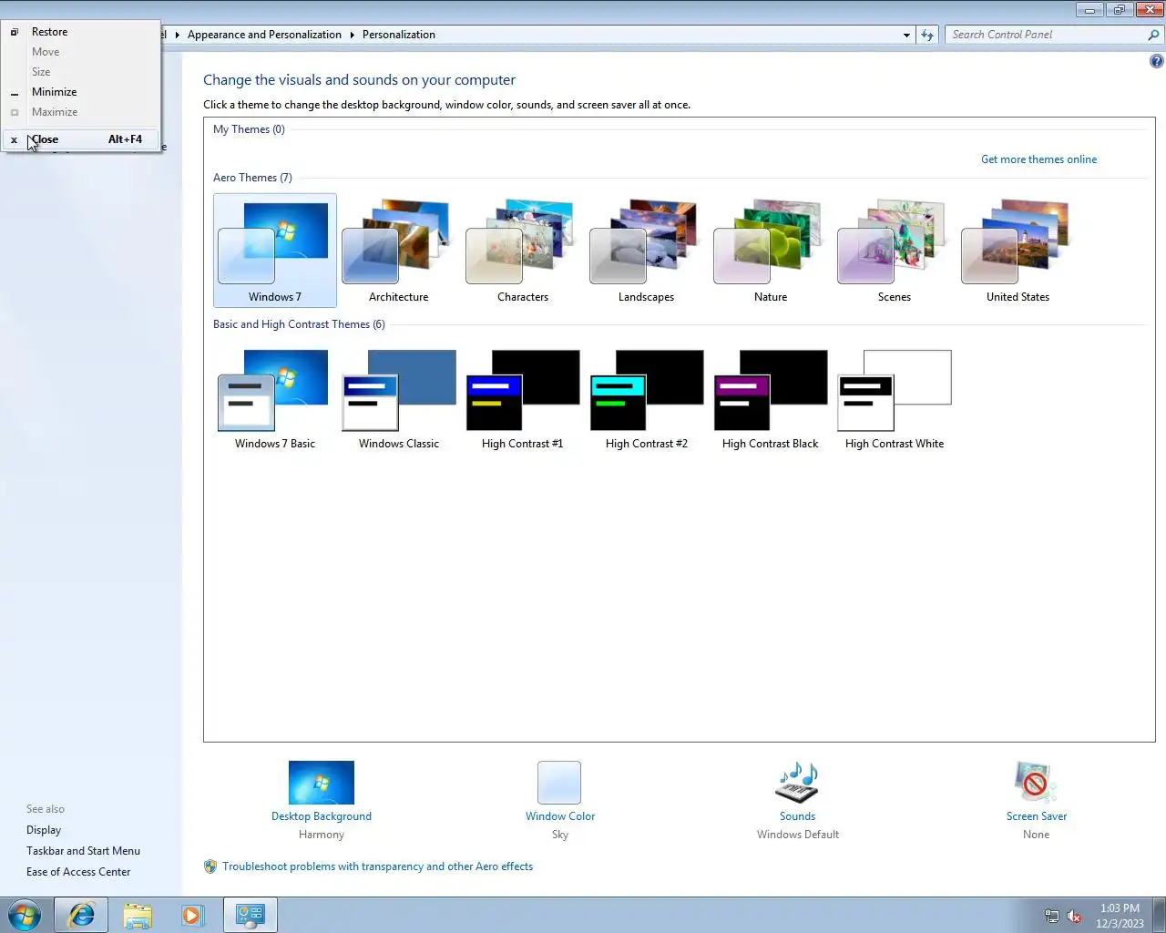Choose the Scenes theme

[x=894, y=251]
